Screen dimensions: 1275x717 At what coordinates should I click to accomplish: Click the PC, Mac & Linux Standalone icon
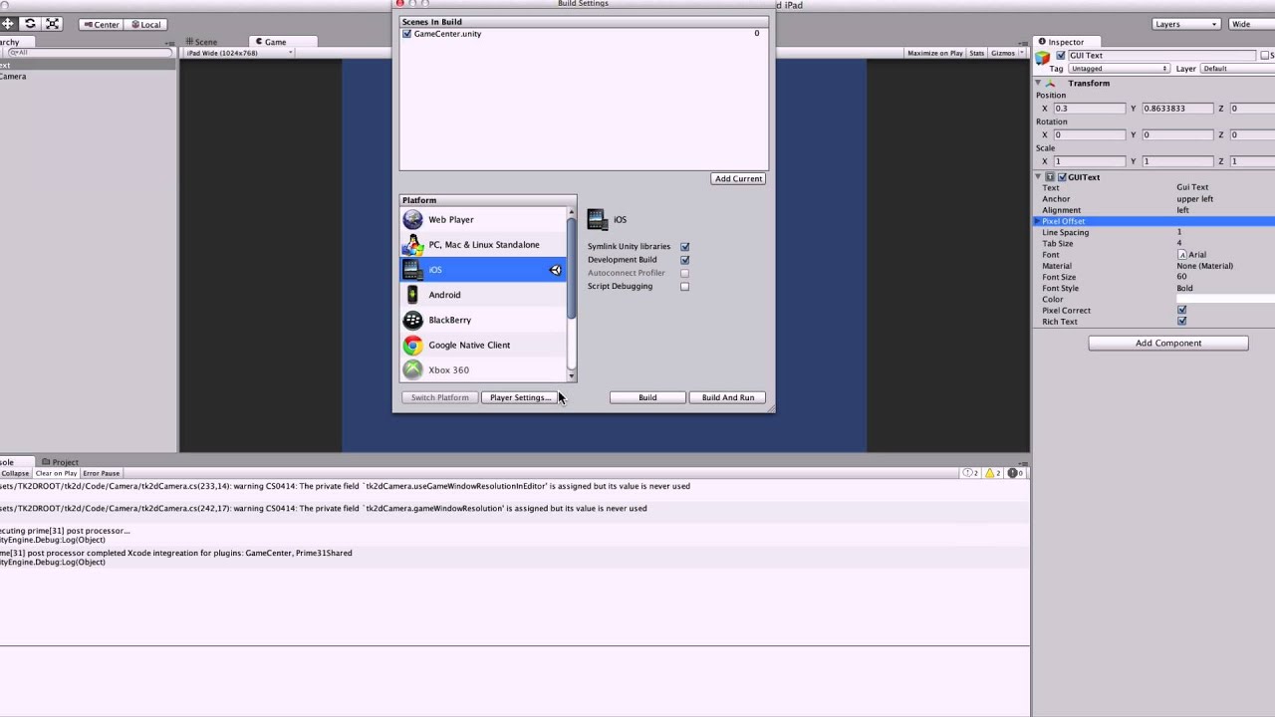[412, 245]
